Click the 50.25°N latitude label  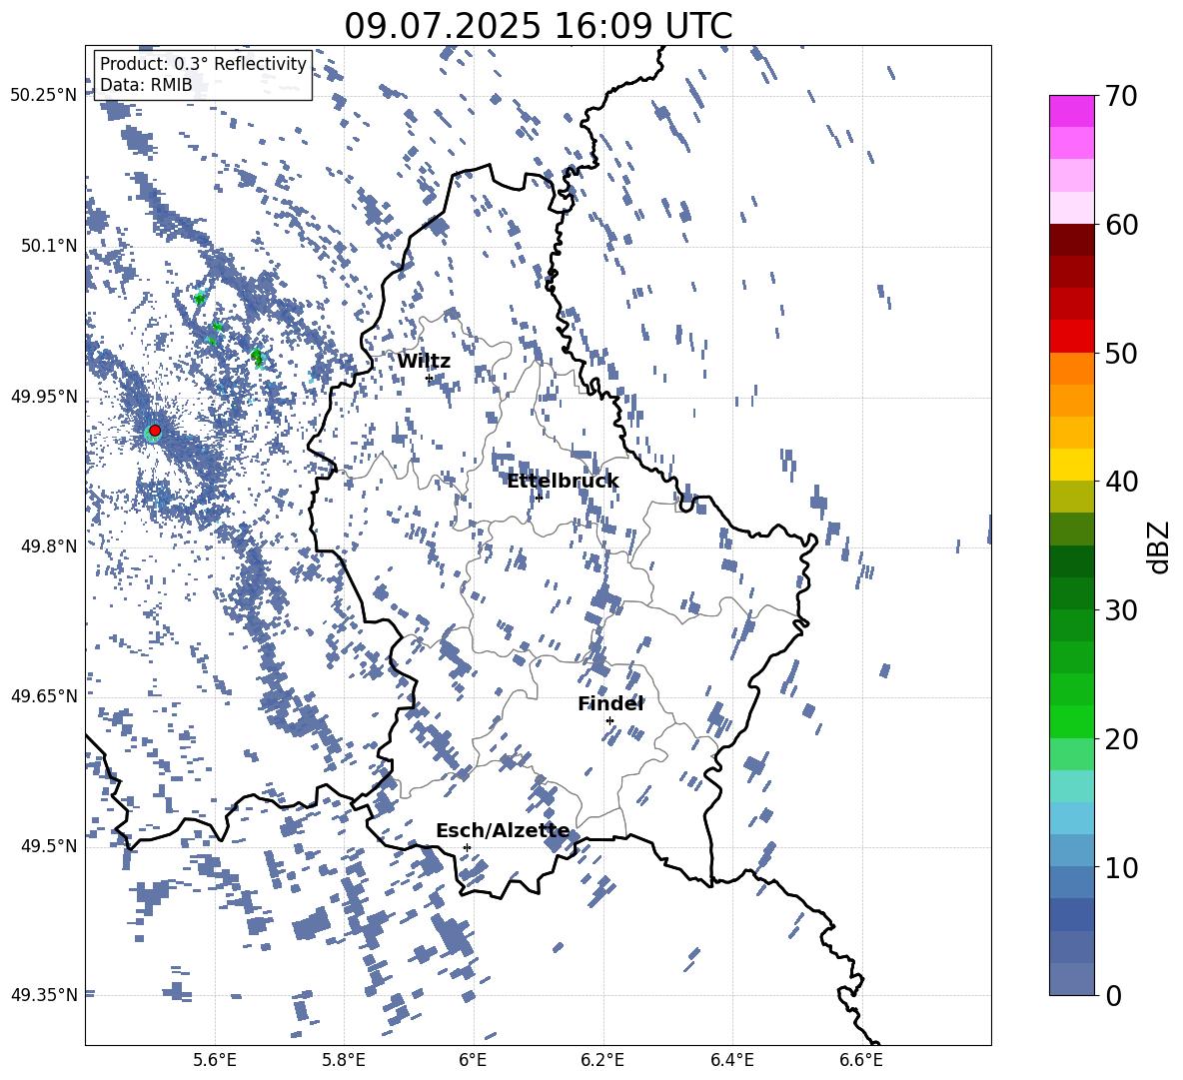click(44, 96)
